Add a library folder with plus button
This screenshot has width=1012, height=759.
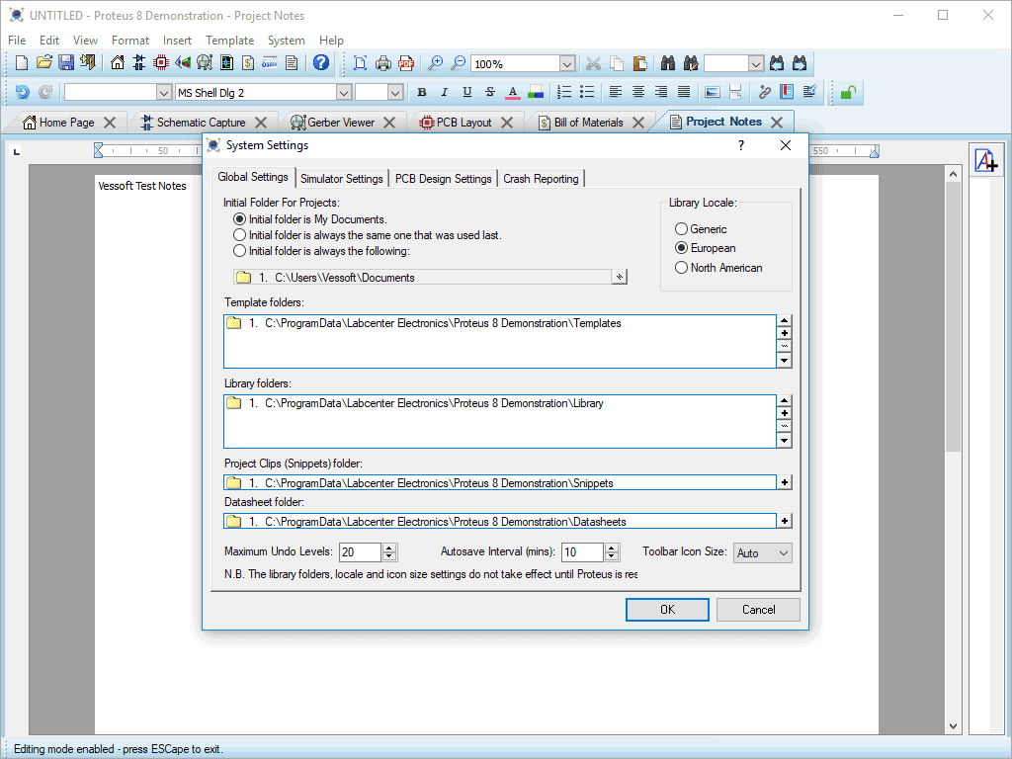784,414
